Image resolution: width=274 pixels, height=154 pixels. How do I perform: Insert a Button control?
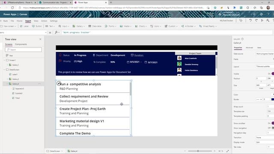[37, 26]
